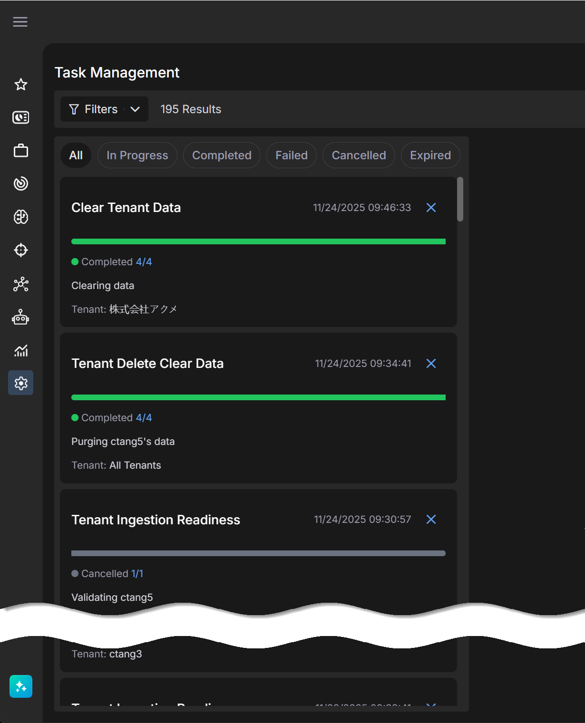Click the task list vertical scrollbar

click(x=460, y=200)
